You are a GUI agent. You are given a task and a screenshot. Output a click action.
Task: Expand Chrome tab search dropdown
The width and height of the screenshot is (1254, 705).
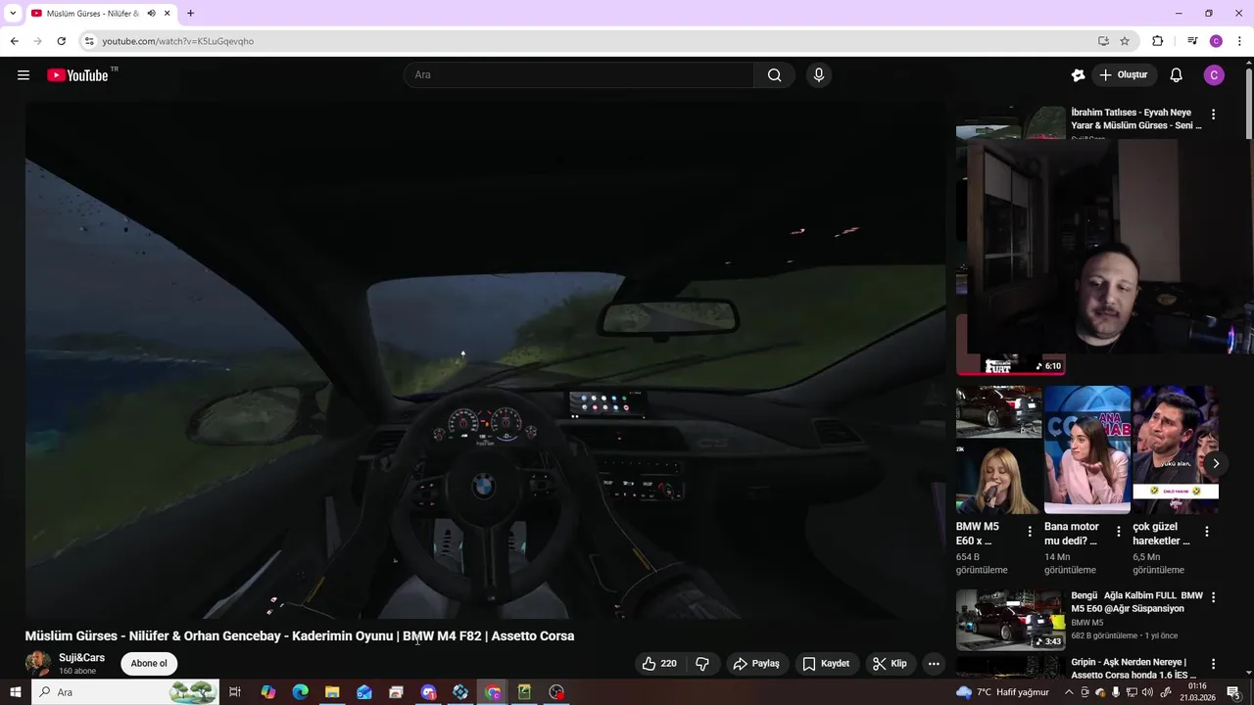click(x=13, y=14)
